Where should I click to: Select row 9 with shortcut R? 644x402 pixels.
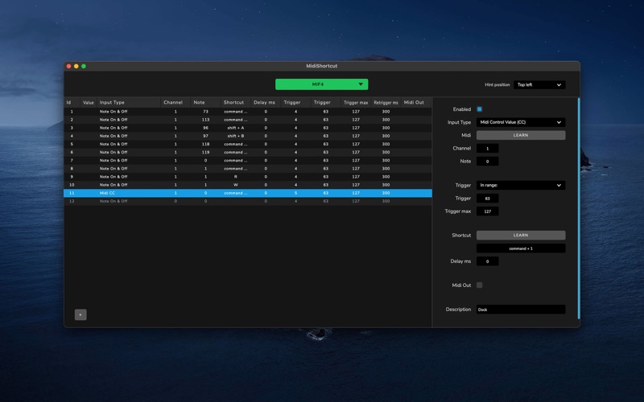tap(248, 177)
